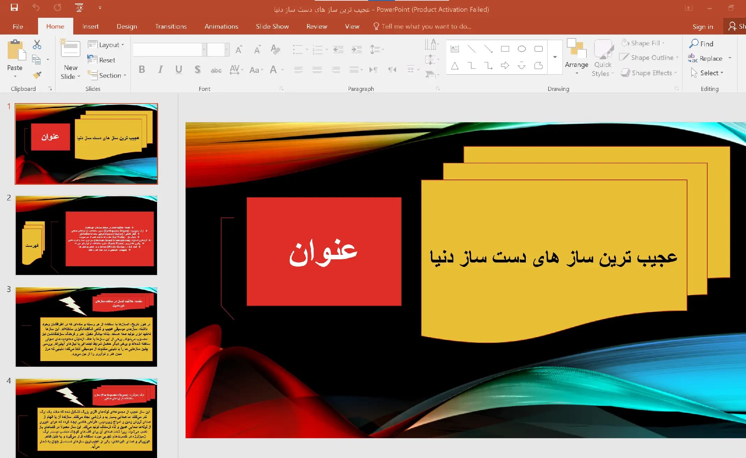Expand the Section dropdown
746x458 pixels.
[107, 75]
